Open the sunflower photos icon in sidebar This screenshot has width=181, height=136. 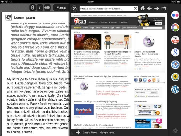point(175,77)
